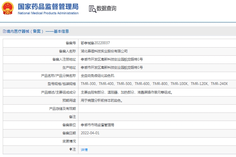This screenshot has width=236, height=157.
Task: Select the 境内医疗器械（备案）——基本信息 header
Action: [x=38, y=31]
